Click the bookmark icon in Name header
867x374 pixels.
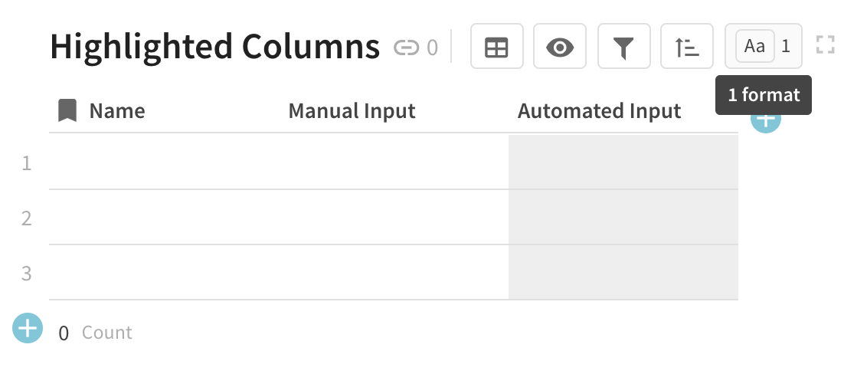pos(67,111)
